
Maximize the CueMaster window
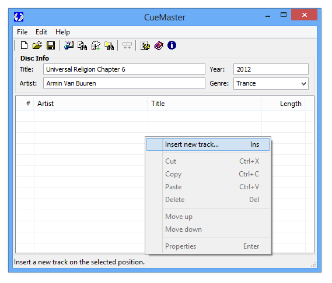[x=284, y=15]
